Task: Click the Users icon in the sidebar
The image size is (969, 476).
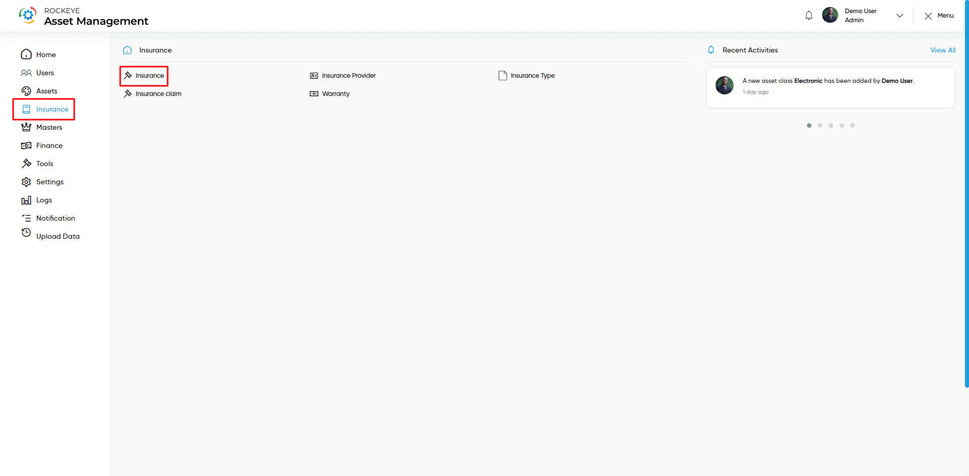Action: [x=26, y=73]
